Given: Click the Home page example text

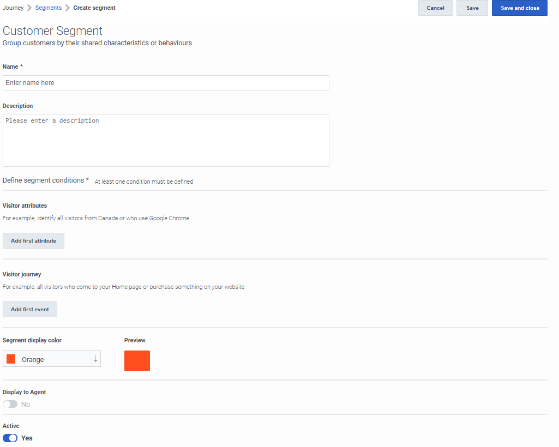Looking at the screenshot, I should tap(123, 287).
